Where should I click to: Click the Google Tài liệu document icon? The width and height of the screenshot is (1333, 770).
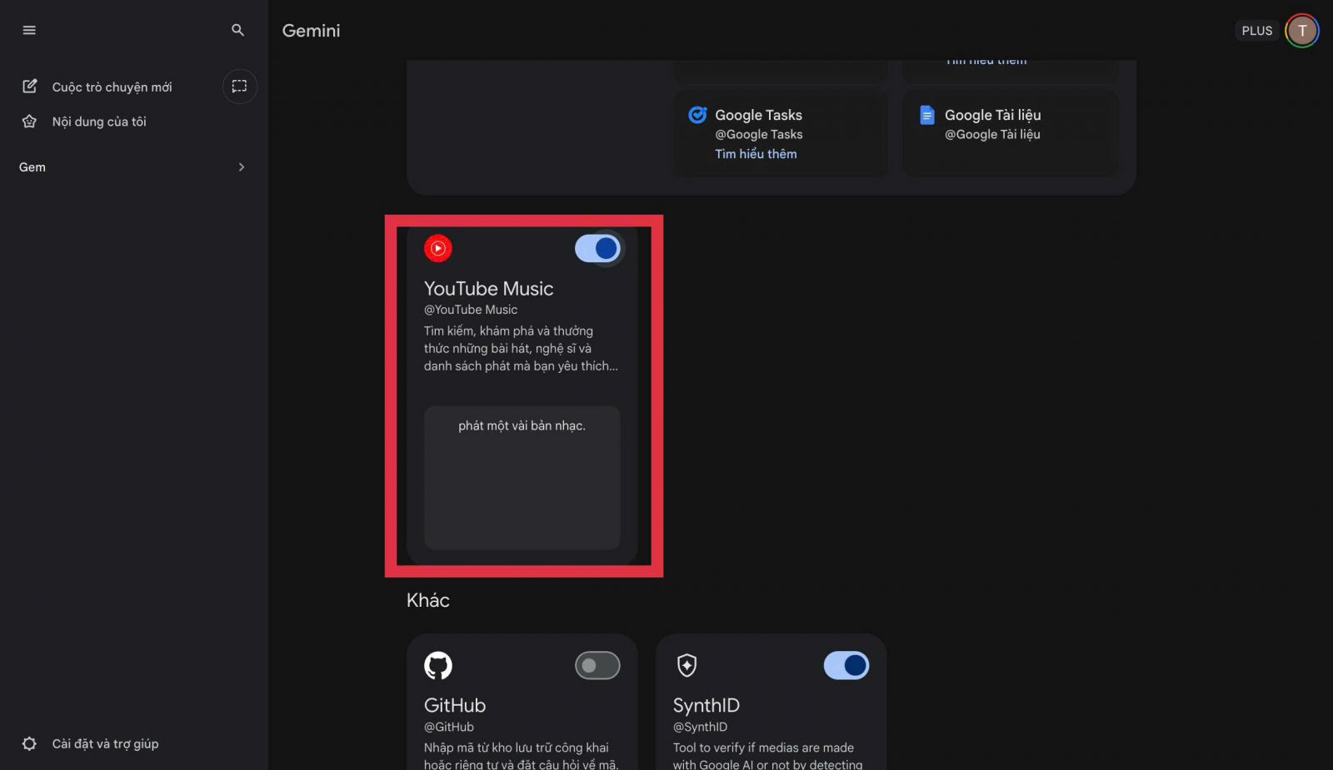(926, 115)
